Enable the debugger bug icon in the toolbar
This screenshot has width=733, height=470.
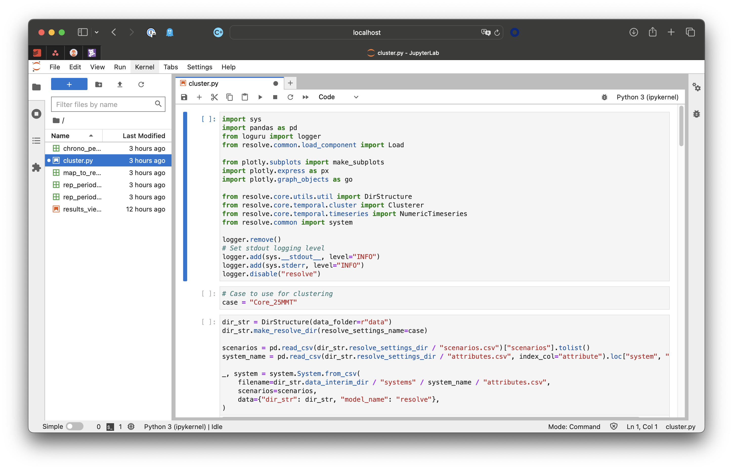click(x=604, y=97)
